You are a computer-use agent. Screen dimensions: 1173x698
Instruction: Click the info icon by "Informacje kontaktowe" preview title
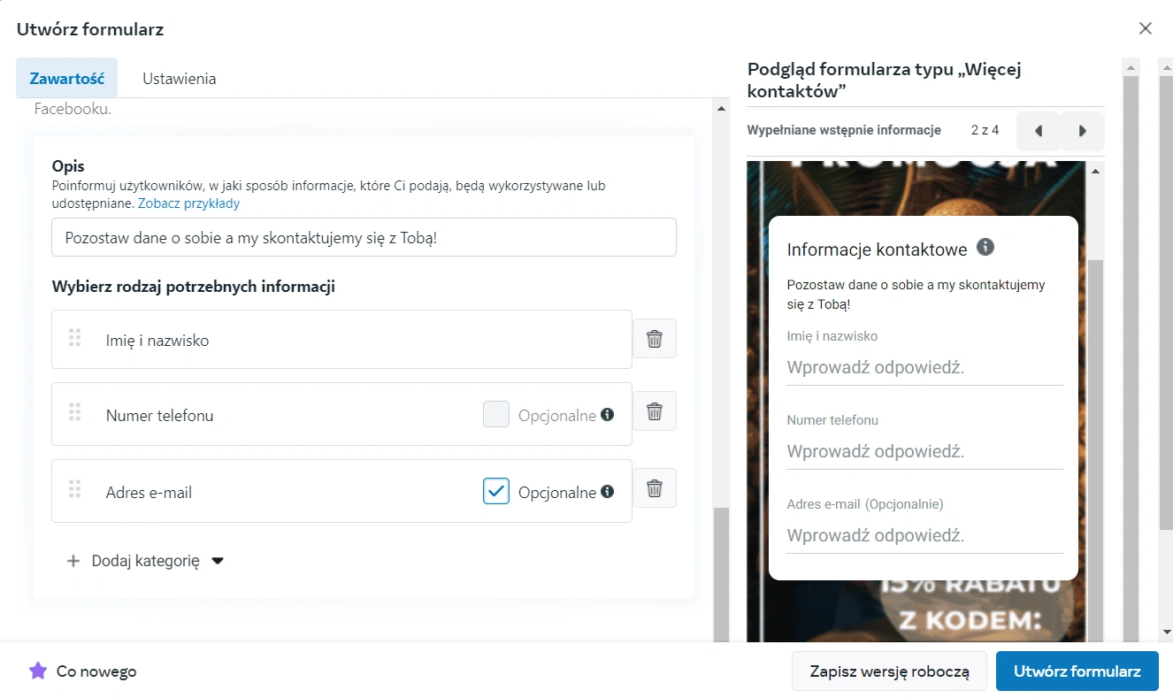(985, 249)
